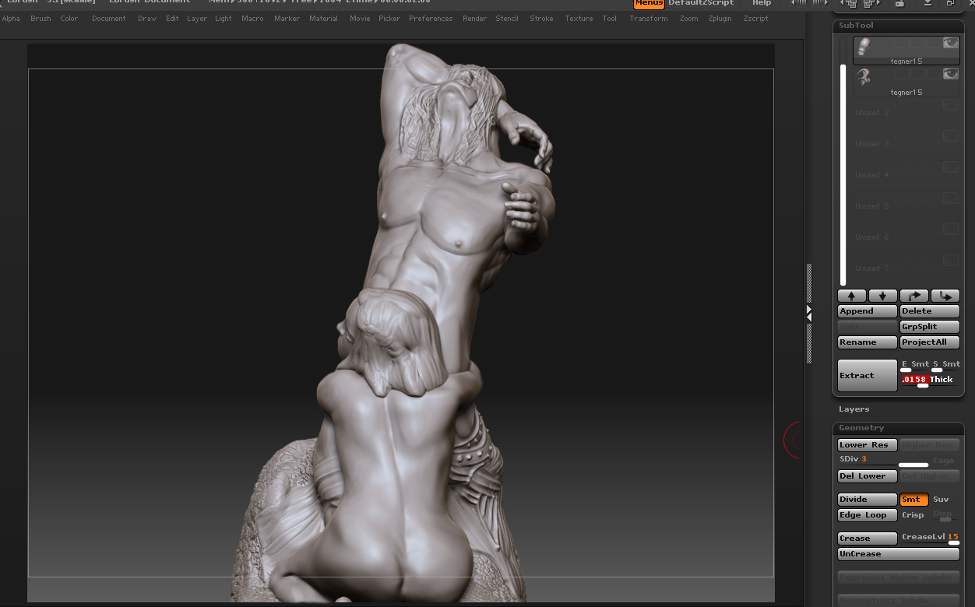Open the Edit menu
This screenshot has width=975, height=607.
(x=172, y=19)
